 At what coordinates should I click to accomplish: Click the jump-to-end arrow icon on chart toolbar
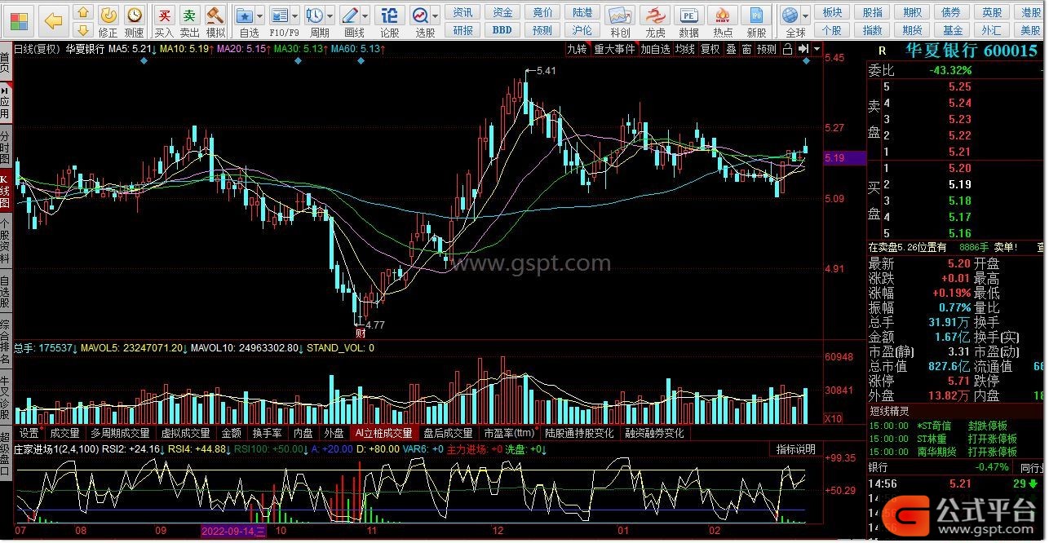[803, 49]
